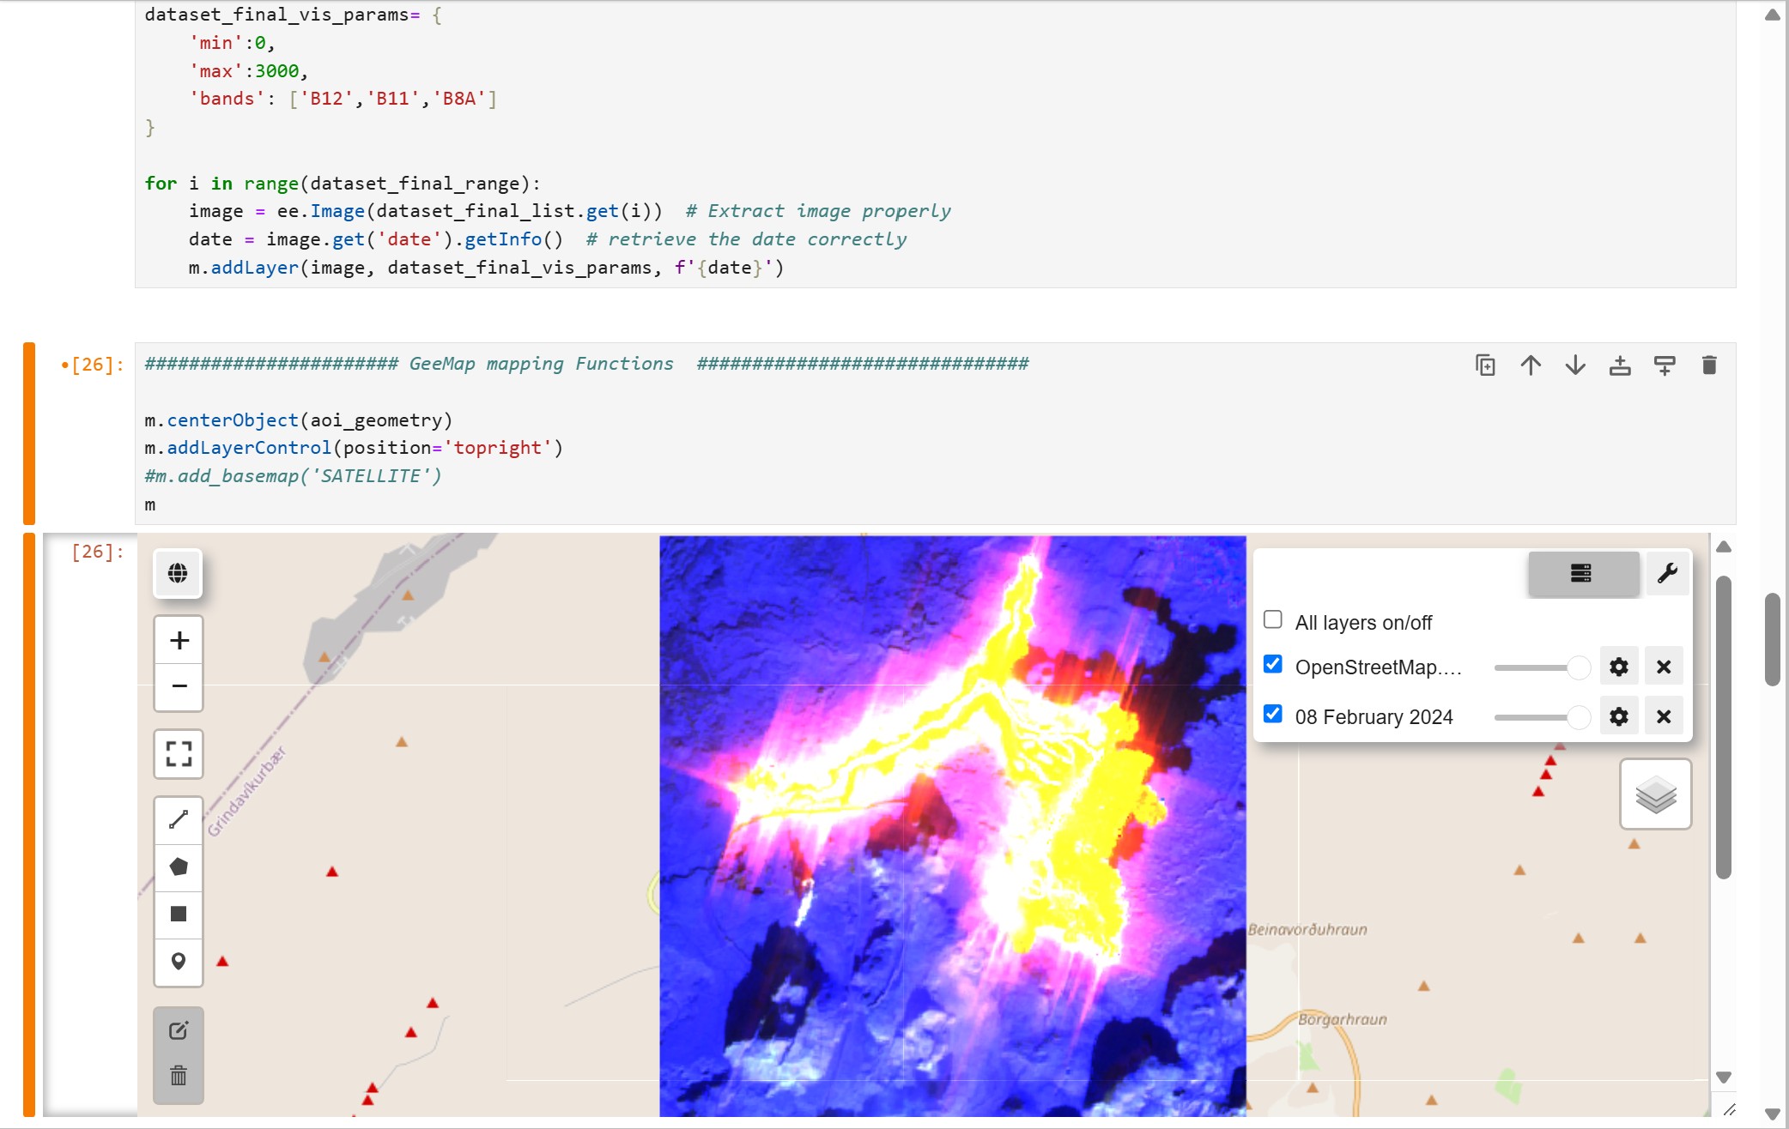This screenshot has width=1789, height=1129.
Task: Click the edit layers tool
Action: [x=179, y=1030]
